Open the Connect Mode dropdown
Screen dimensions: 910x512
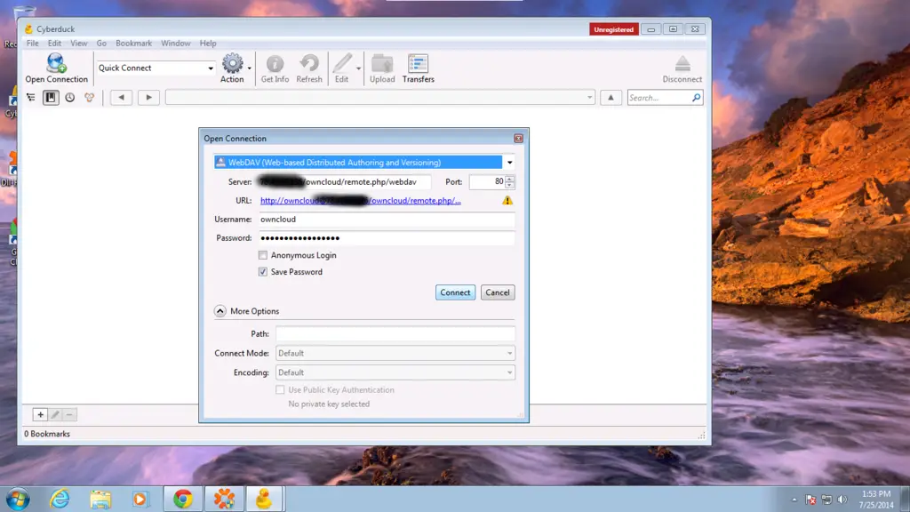(x=395, y=353)
